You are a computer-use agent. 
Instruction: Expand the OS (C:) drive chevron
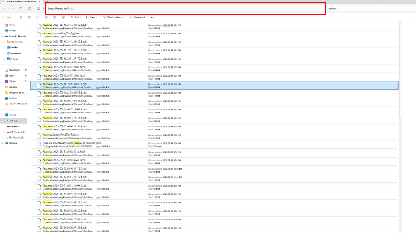(4, 121)
